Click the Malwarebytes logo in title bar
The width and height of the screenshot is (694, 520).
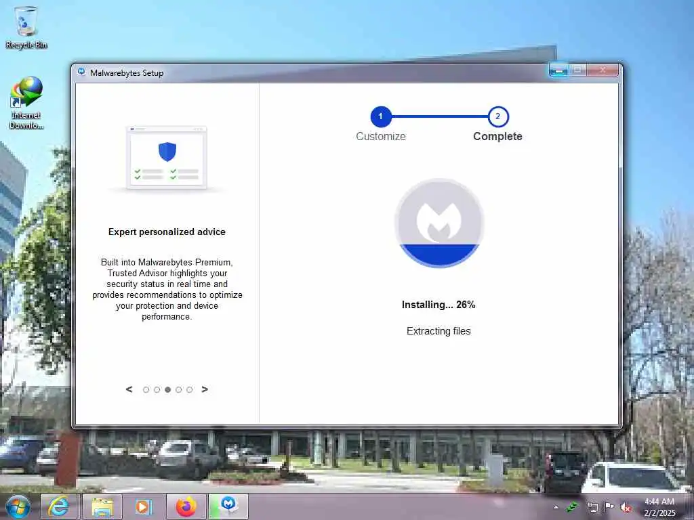tap(81, 72)
